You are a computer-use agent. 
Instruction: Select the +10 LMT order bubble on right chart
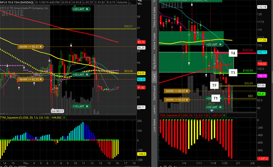[x=214, y=107]
